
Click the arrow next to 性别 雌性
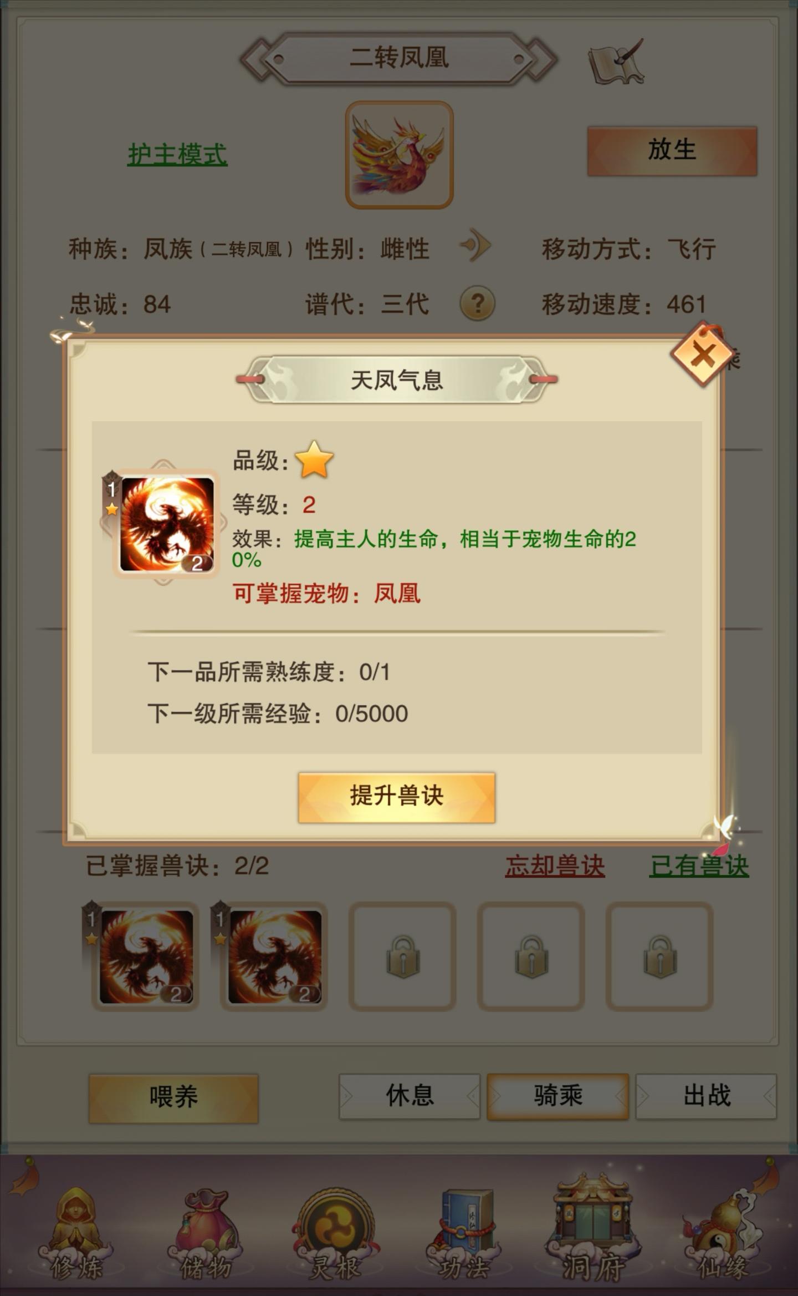[x=475, y=245]
